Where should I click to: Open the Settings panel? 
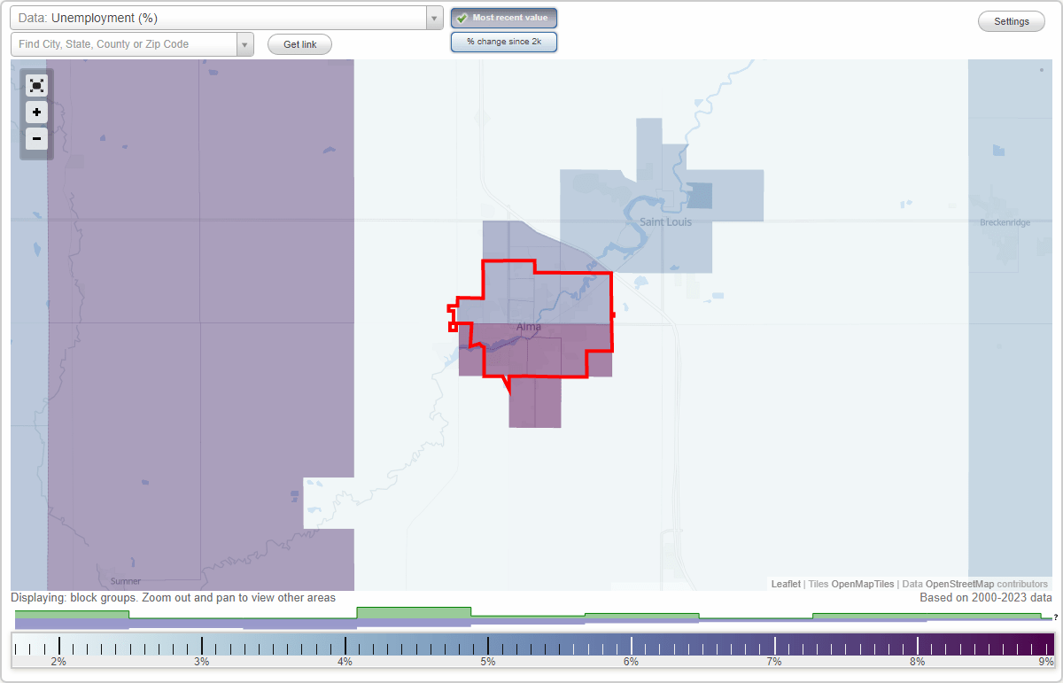1011,20
